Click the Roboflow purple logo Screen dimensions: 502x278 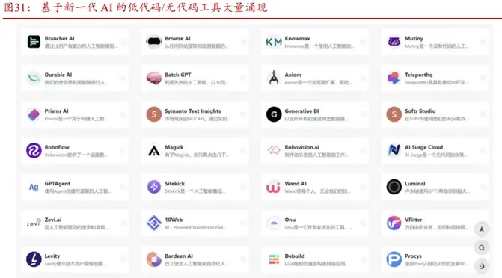(34, 151)
